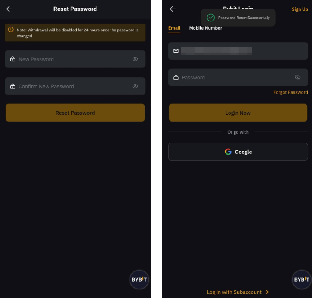The width and height of the screenshot is (312, 298).
Task: Go back from the Bybit Login screen
Action: tap(173, 9)
